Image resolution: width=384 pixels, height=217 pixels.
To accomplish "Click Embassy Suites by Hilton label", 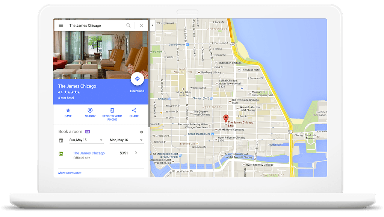I will tap(193, 126).
